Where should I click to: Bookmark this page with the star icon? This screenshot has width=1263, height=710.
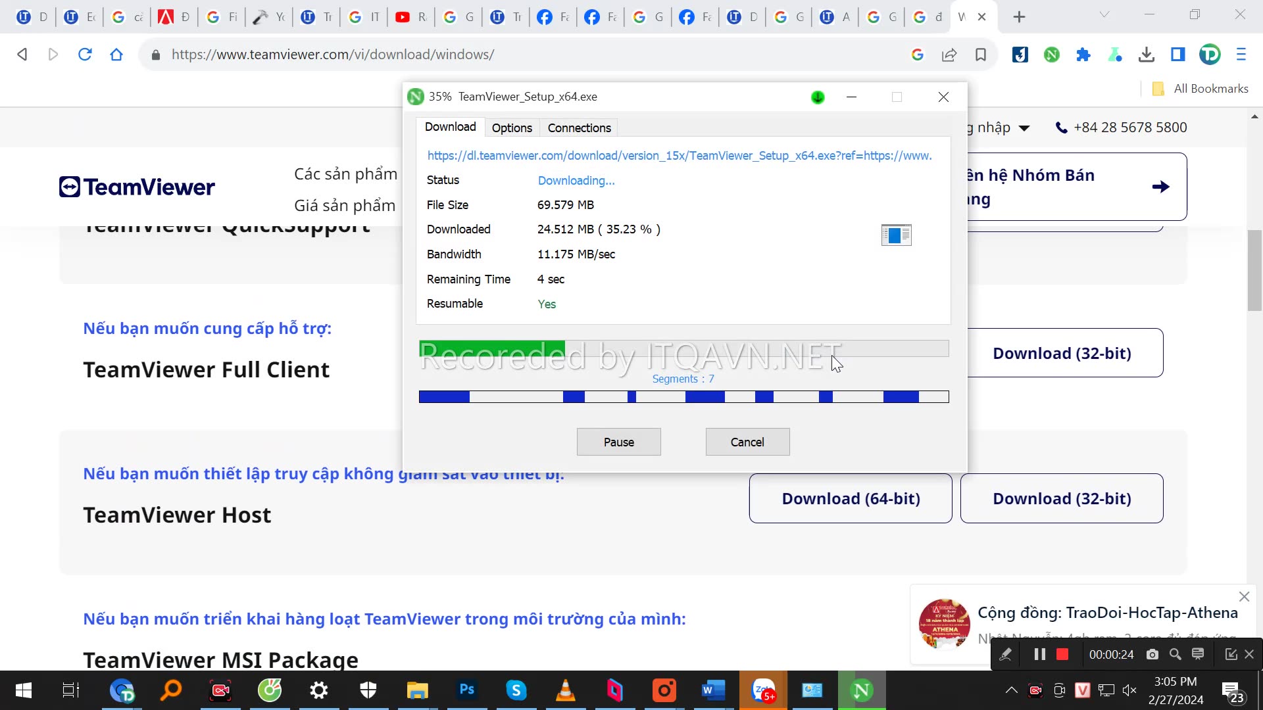[x=980, y=55]
